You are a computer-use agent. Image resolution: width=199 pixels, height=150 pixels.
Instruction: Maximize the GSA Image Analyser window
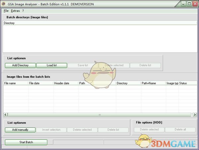tap(189, 4)
